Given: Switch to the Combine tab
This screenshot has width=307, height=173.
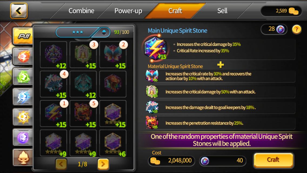Looking at the screenshot, I should 81,11.
